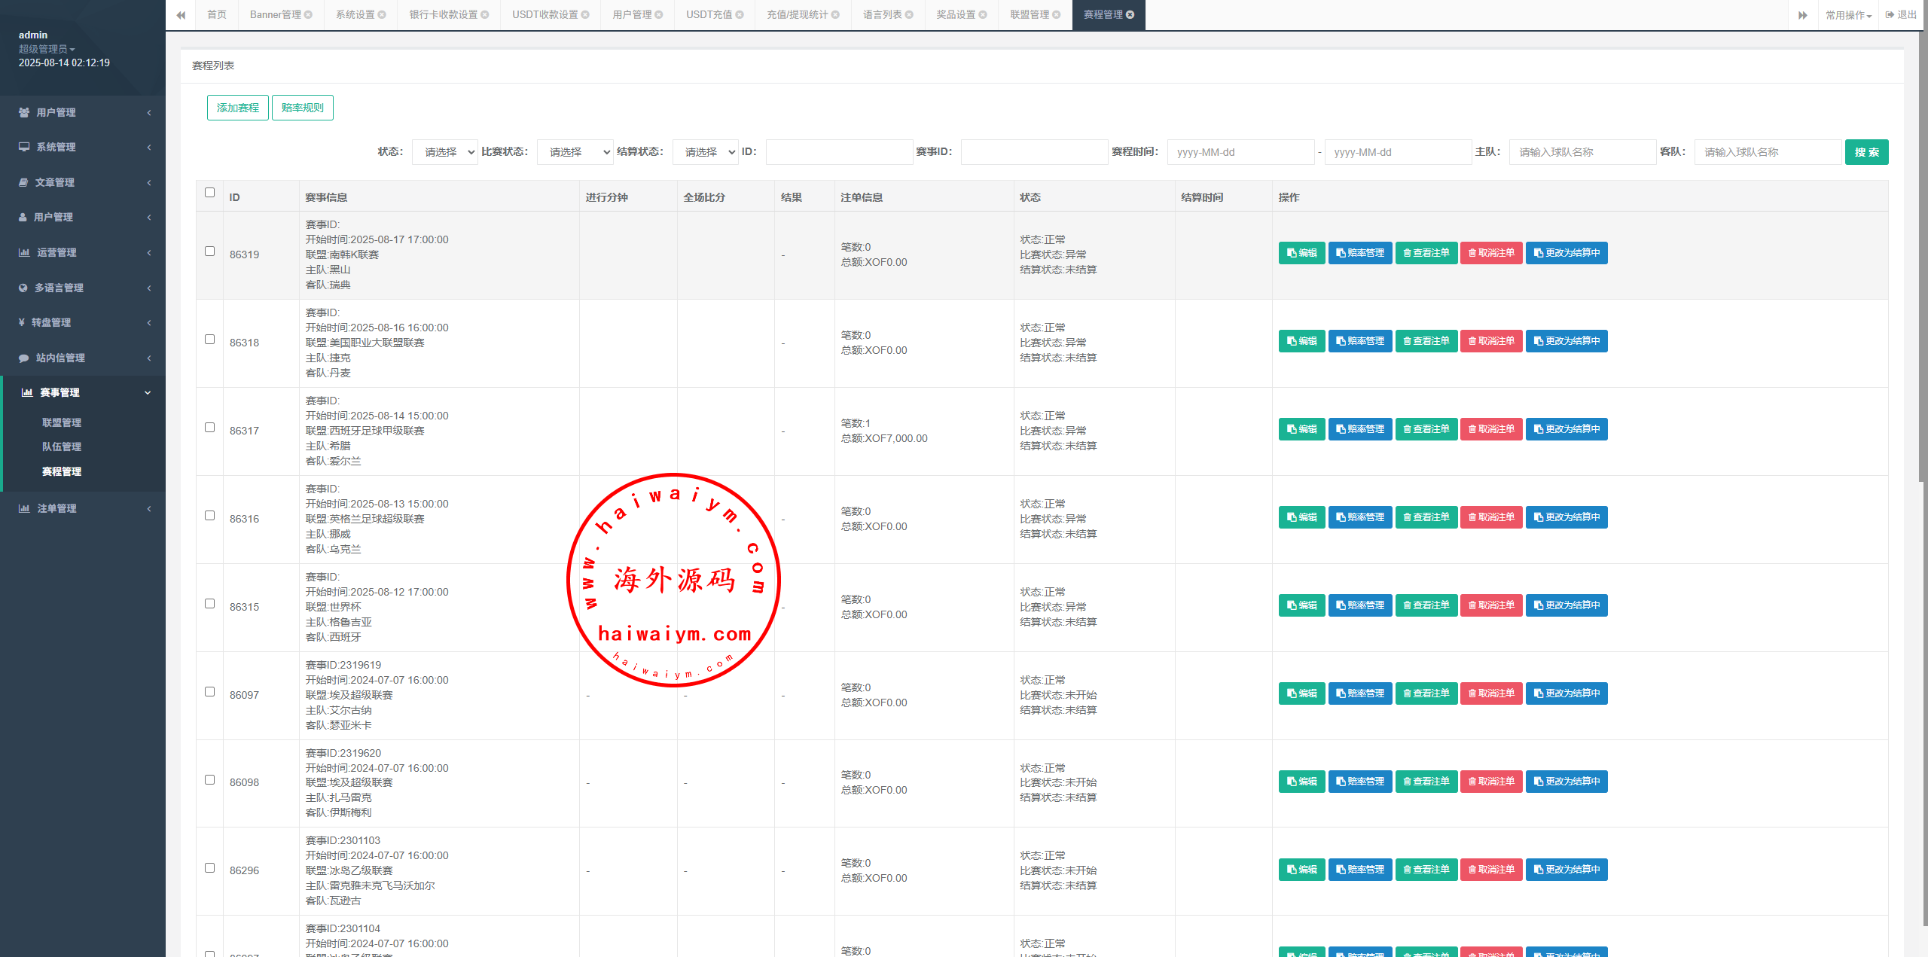Click the monitor icon beside 系统管理
Viewport: 1928px width, 957px height.
24,147
